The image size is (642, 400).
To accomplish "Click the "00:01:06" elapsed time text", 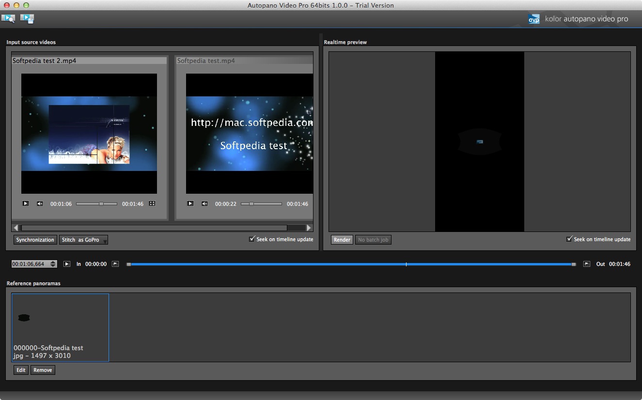I will 61,204.
